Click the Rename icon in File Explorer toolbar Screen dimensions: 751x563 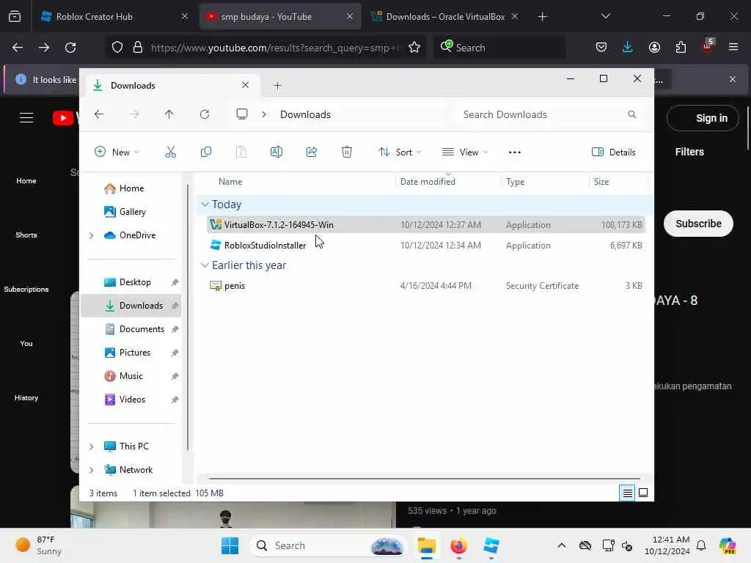(x=276, y=152)
